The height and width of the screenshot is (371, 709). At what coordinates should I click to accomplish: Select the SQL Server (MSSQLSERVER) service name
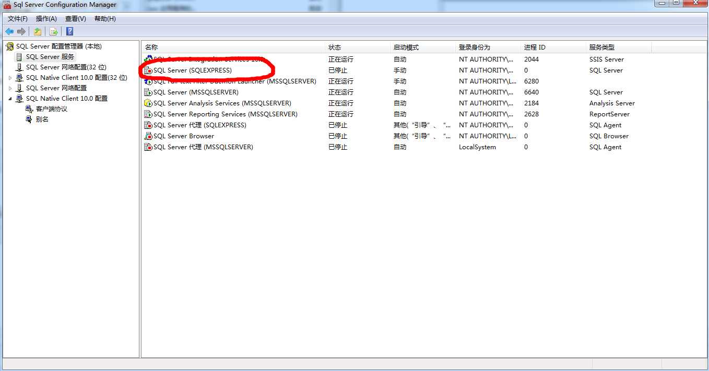pos(196,92)
